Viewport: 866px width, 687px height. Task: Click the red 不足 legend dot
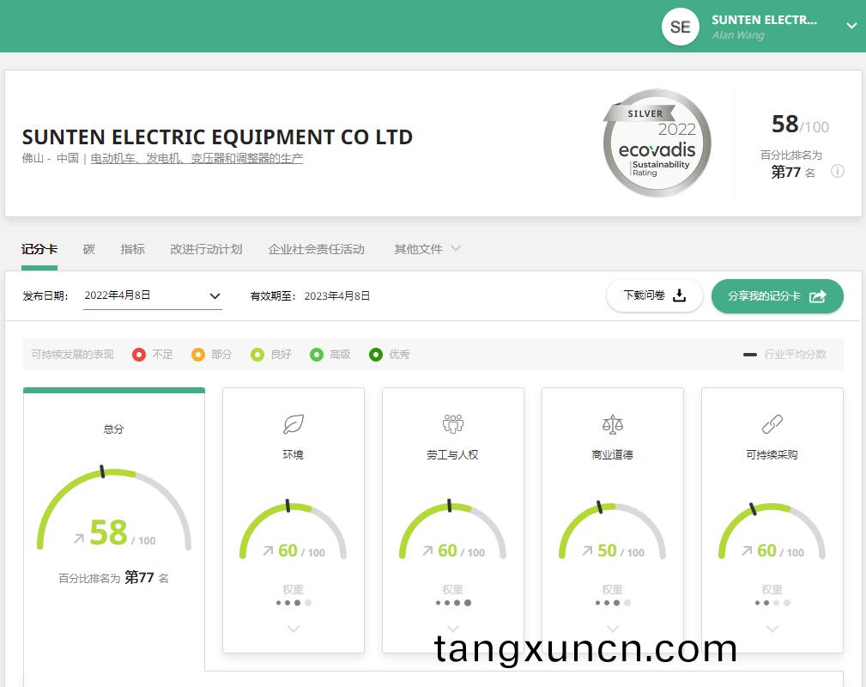click(139, 355)
